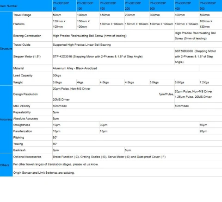
Task: Click the 8µm absolute accuracy value
Action: point(55,119)
